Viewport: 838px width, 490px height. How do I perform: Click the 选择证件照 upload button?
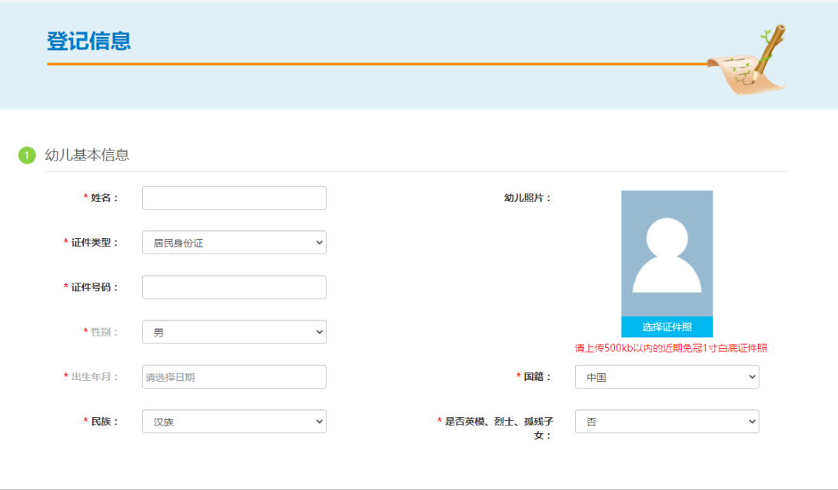point(667,327)
